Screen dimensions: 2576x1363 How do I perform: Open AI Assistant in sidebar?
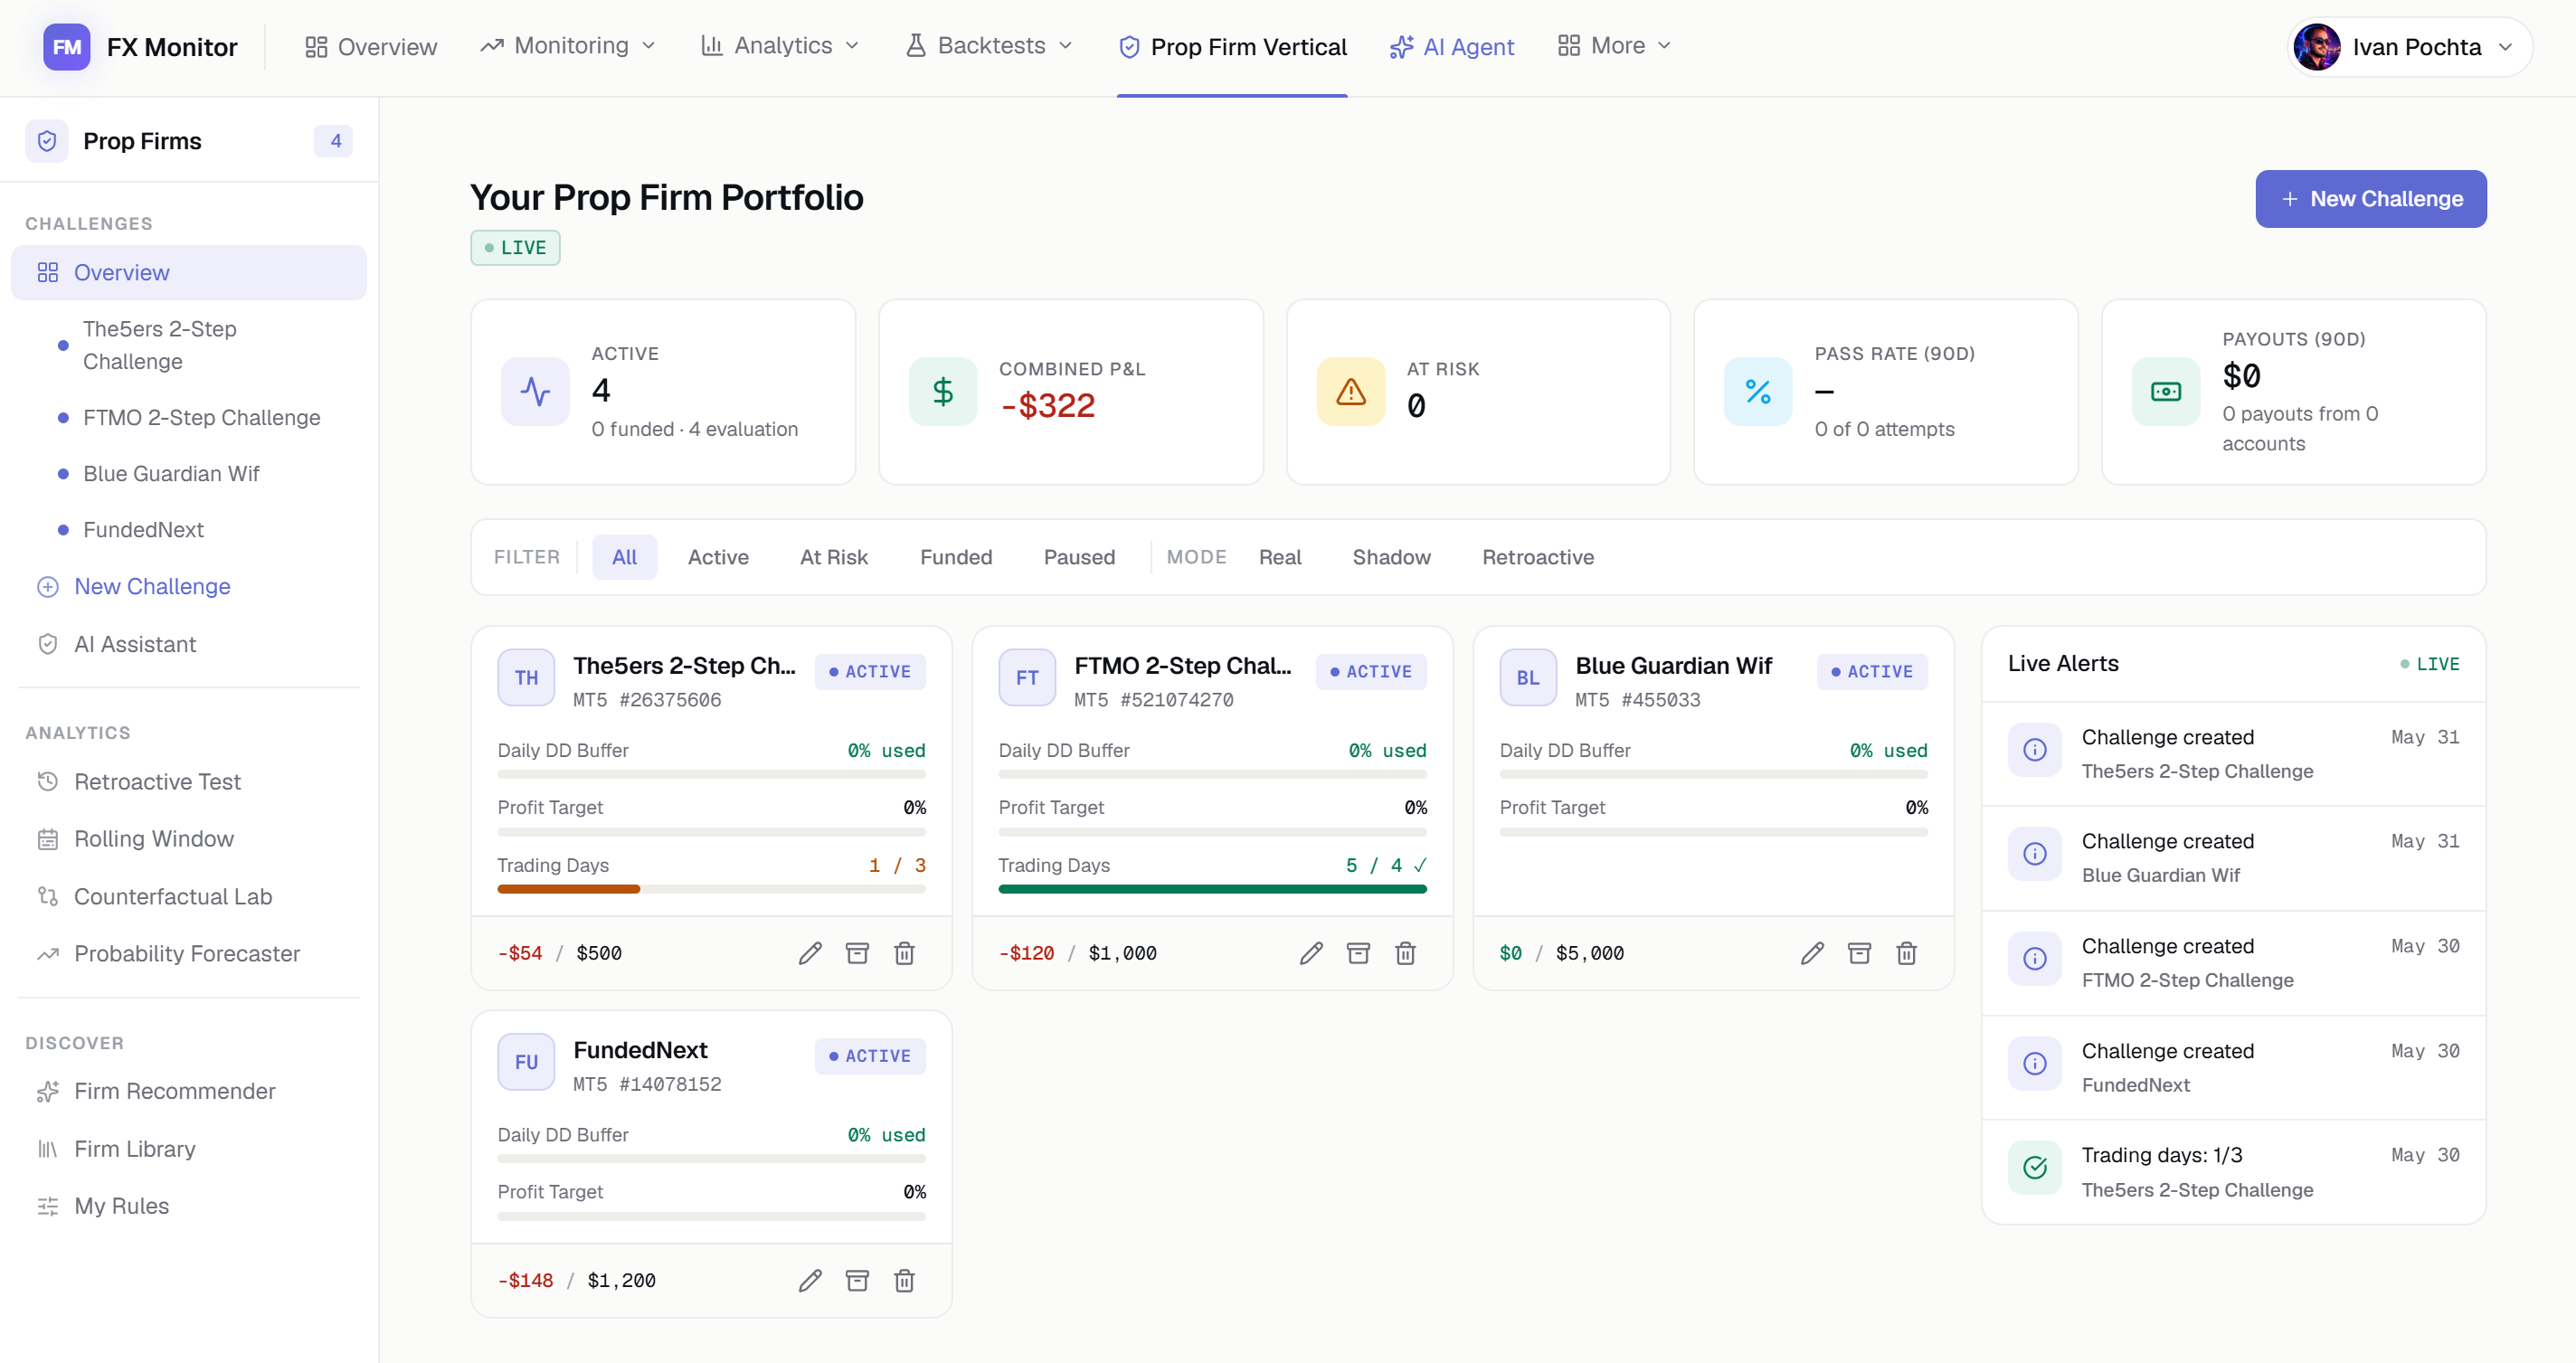(x=189, y=644)
